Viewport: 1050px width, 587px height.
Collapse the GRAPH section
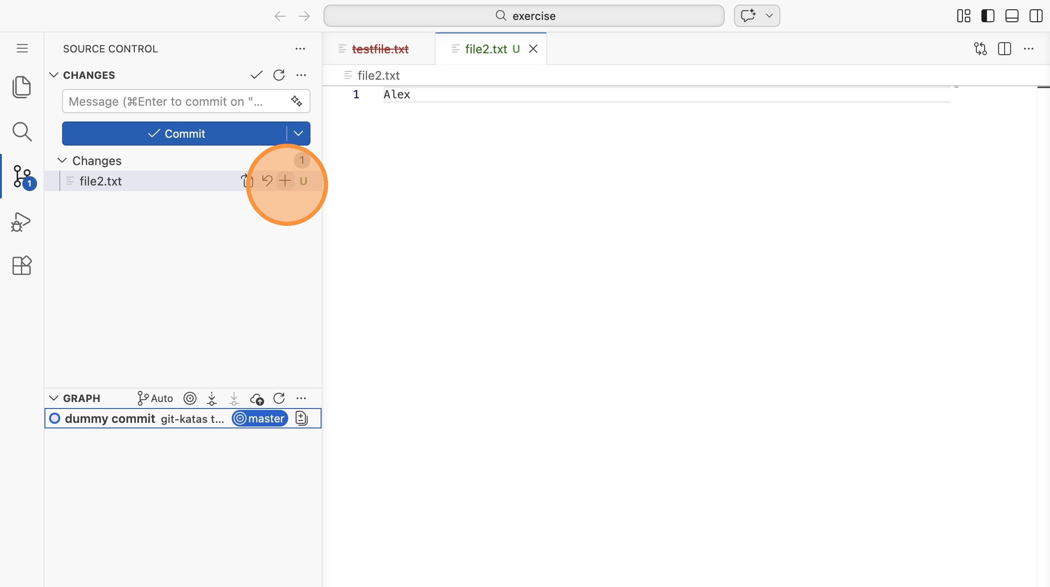click(x=54, y=398)
